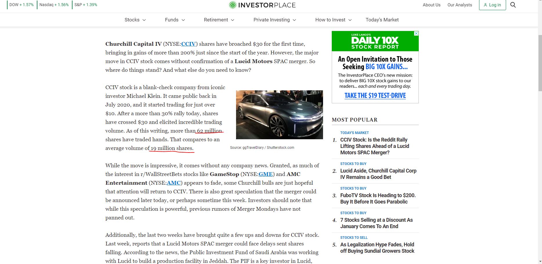Click the underlined '62 million' text
Image resolution: width=542 pixels, height=264 pixels.
[x=209, y=131]
